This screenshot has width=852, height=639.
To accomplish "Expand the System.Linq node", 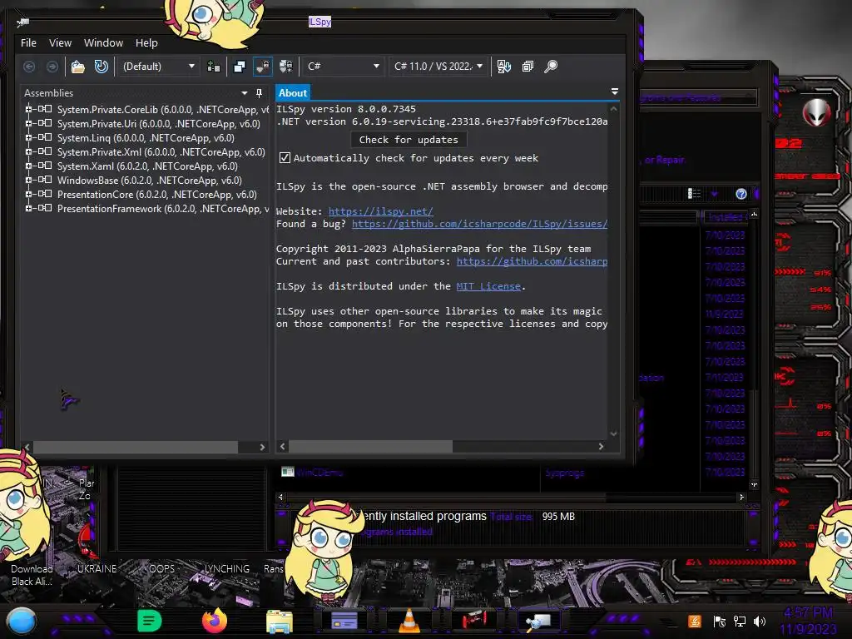I will coord(28,137).
